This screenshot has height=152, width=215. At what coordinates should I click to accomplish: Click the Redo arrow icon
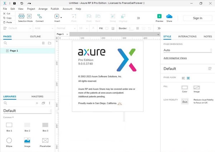coord(29,3)
